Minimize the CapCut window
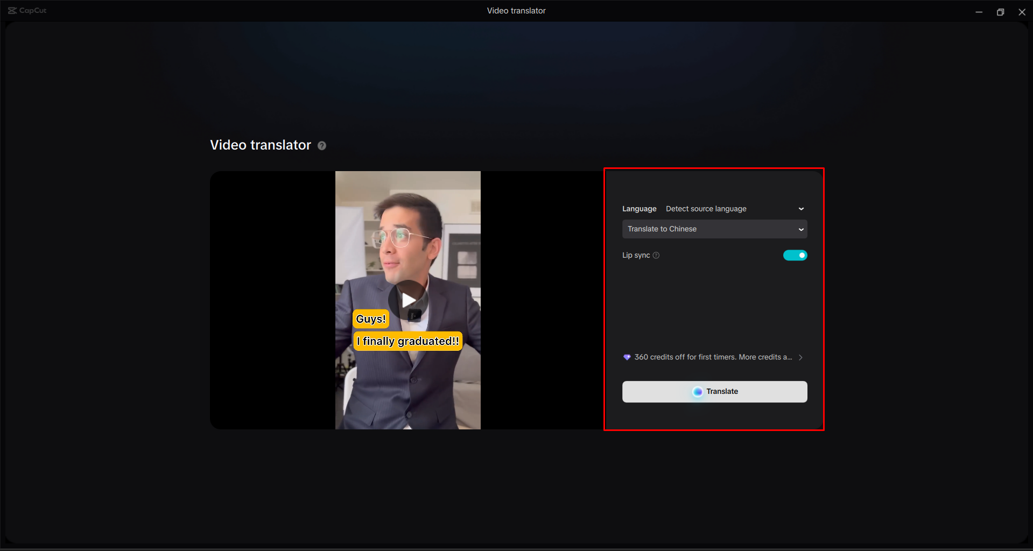The width and height of the screenshot is (1033, 551). tap(979, 11)
